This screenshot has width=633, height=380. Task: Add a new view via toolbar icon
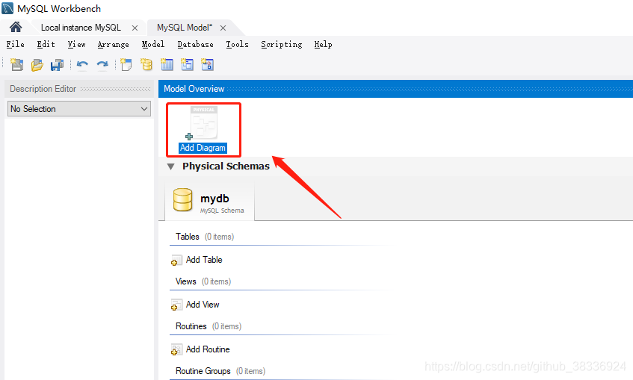tap(187, 64)
